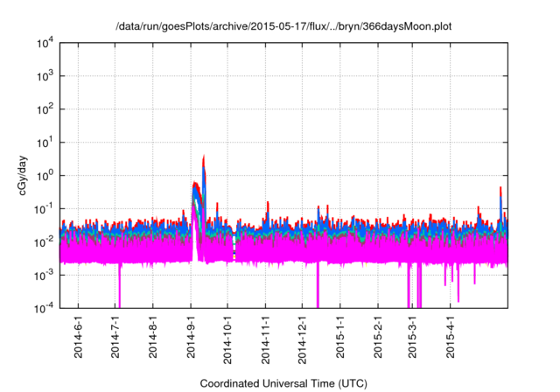Viewport: 560px width, 392px height.
Task: Click the 2014-9-1 date tick label
Action: click(x=192, y=339)
